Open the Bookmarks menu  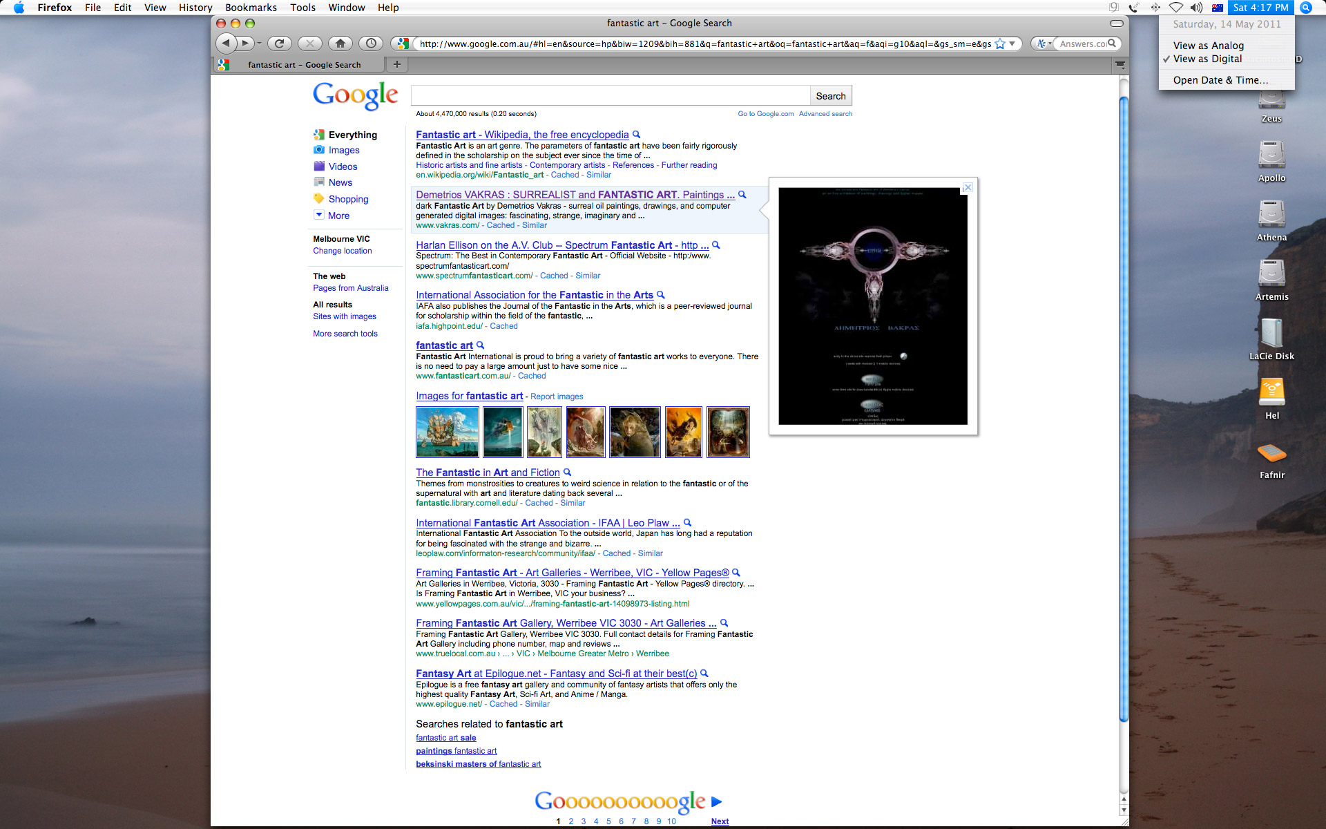coord(251,7)
